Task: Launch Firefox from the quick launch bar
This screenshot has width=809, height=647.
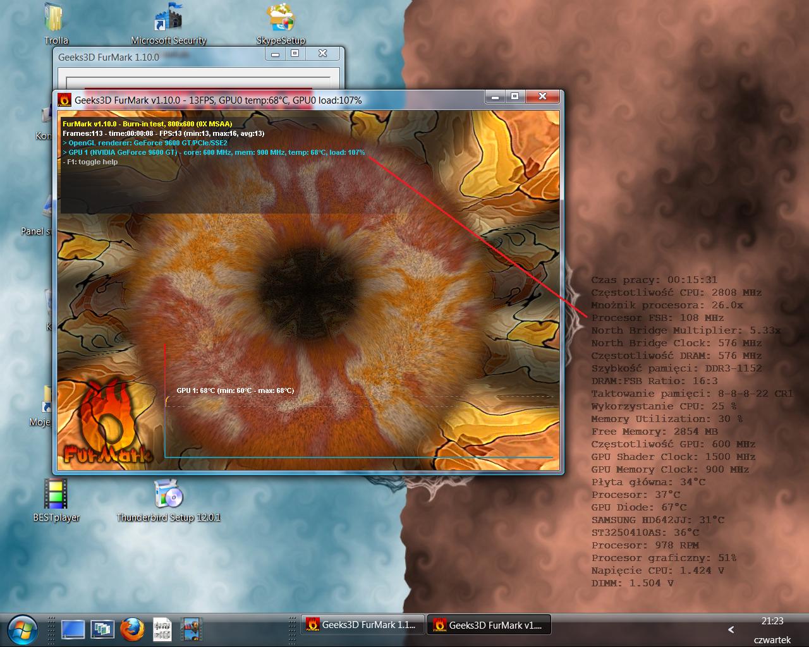Action: point(132,629)
